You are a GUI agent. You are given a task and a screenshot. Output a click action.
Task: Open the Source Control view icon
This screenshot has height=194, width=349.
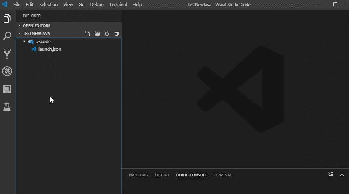(x=7, y=54)
